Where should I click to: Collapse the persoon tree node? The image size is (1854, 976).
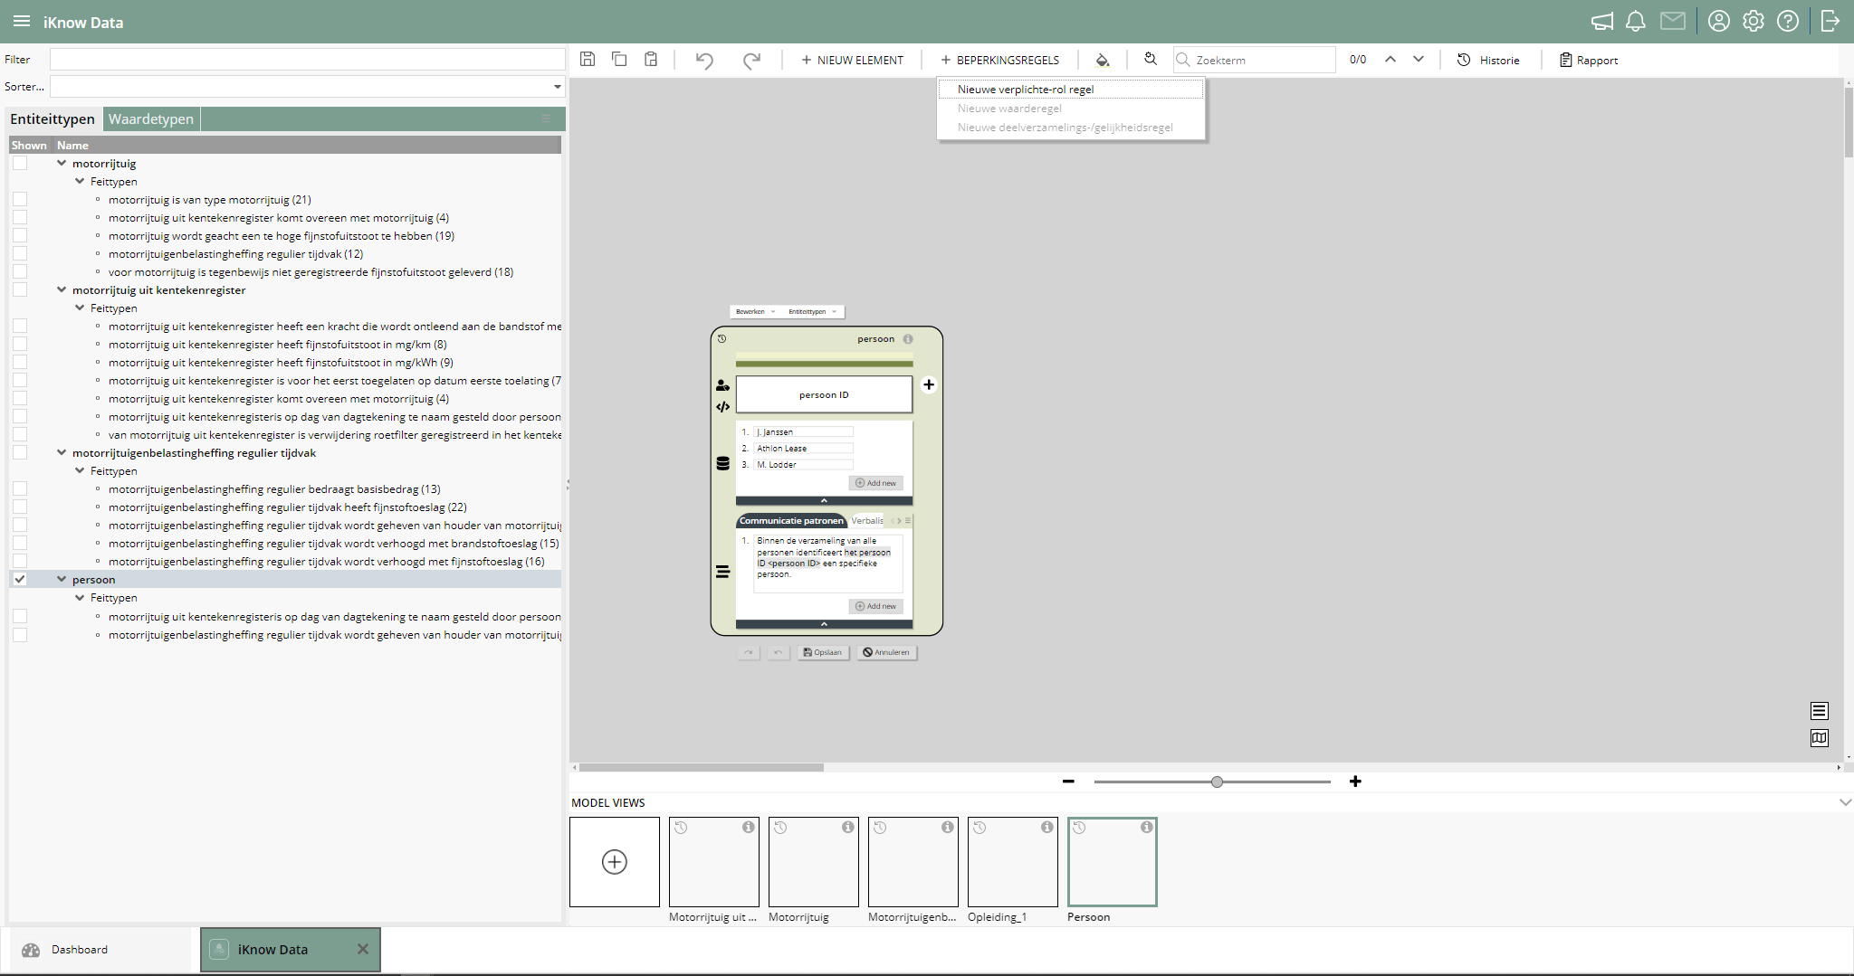click(x=62, y=579)
